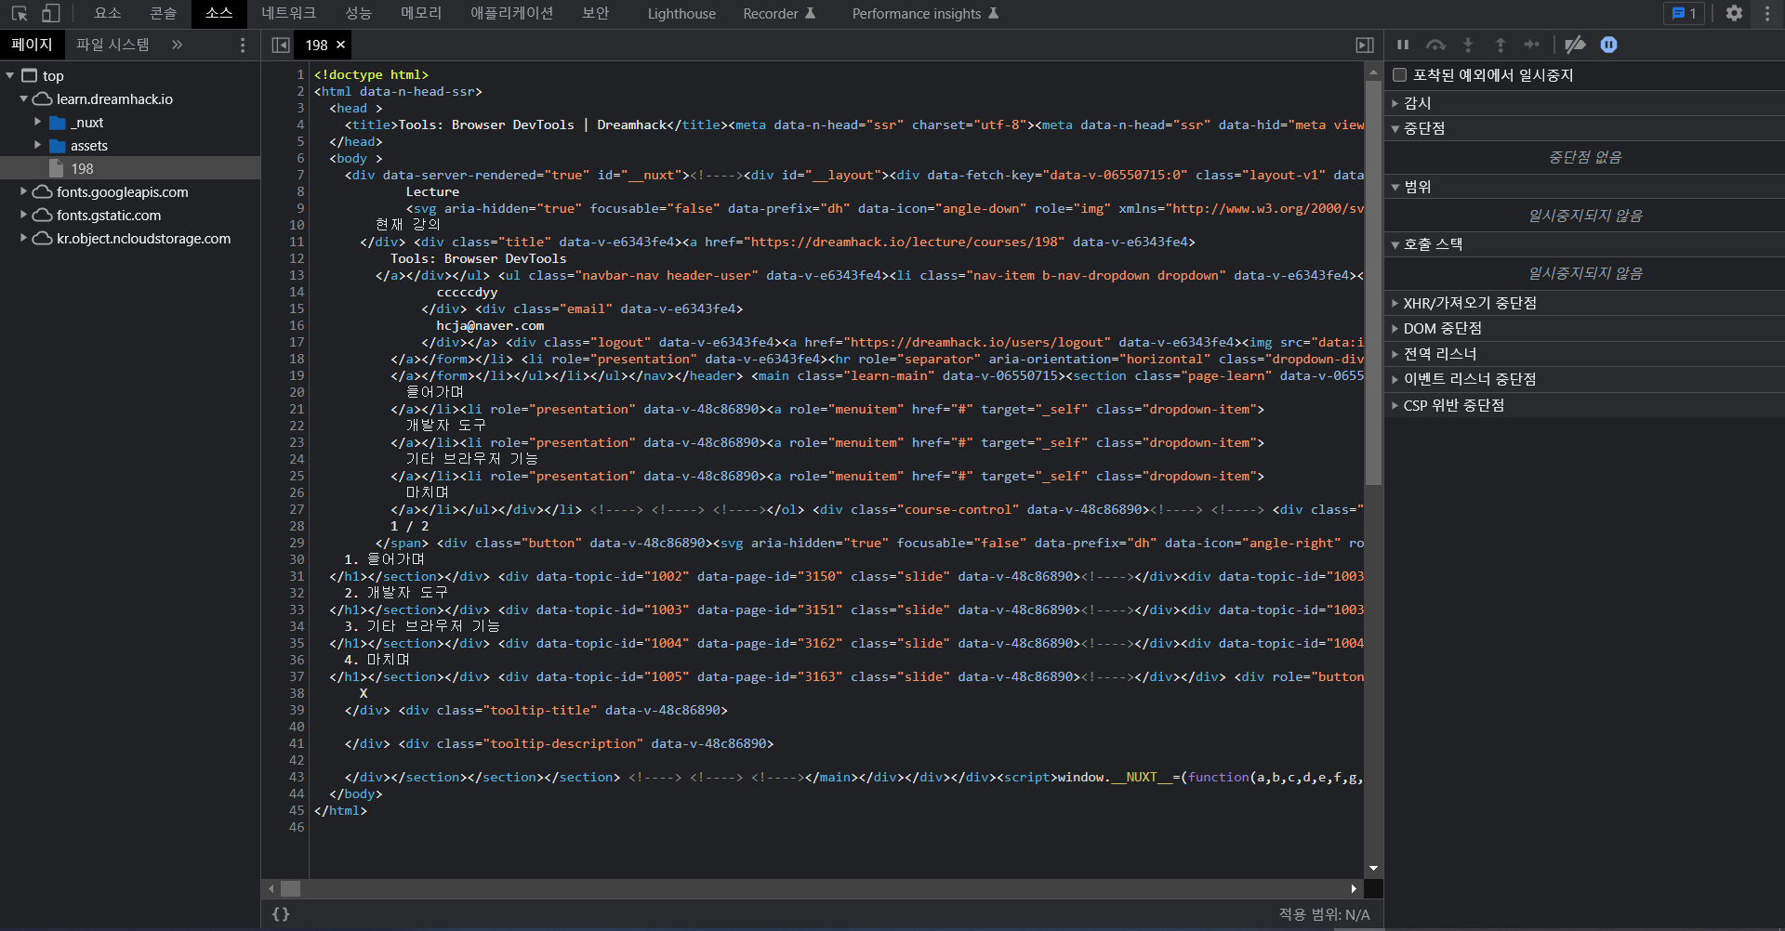Open the Lighthouse tab
This screenshot has width=1785, height=931.
pyautogui.click(x=681, y=14)
